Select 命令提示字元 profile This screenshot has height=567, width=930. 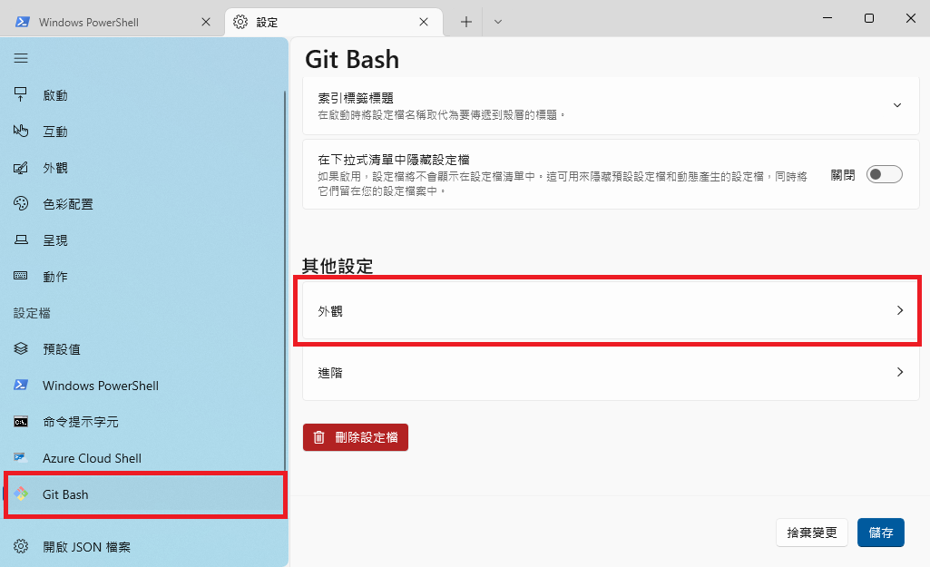coord(144,422)
